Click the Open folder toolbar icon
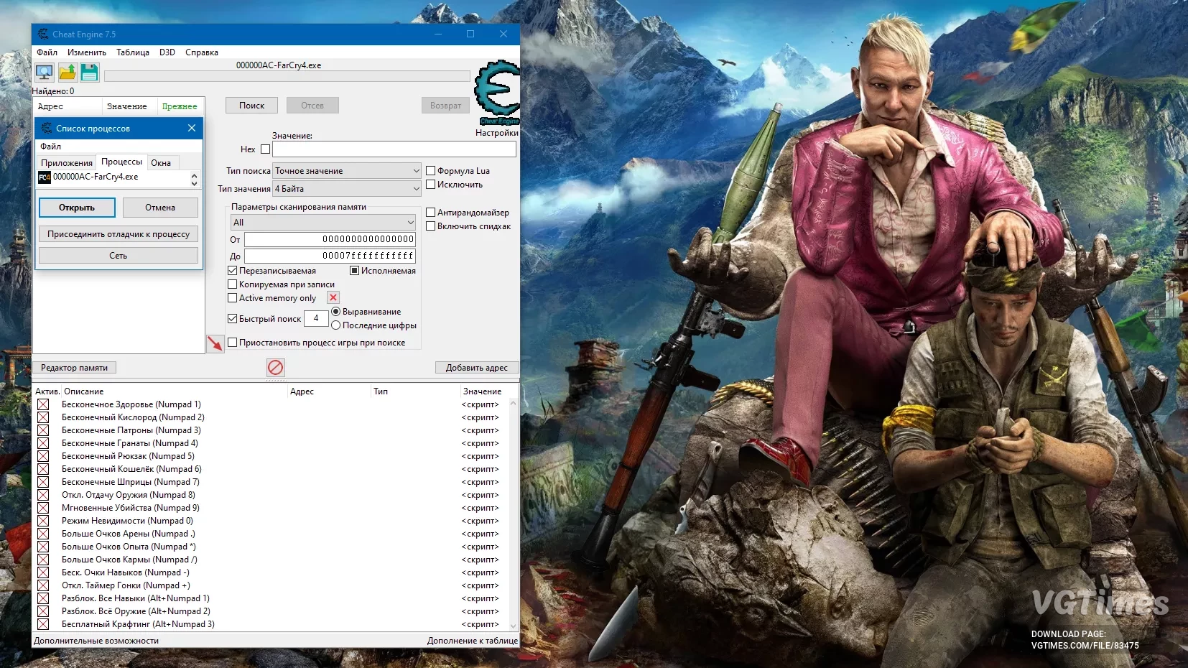This screenshot has height=668, width=1188. pos(67,72)
